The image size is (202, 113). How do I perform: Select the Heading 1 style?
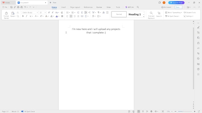point(135,14)
